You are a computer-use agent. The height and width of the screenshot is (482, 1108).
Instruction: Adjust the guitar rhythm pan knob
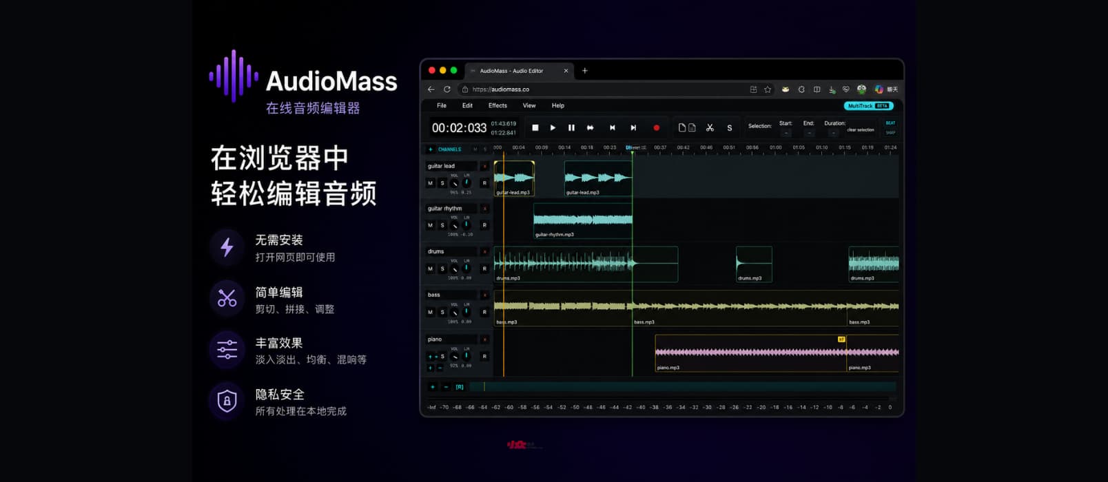(x=466, y=224)
